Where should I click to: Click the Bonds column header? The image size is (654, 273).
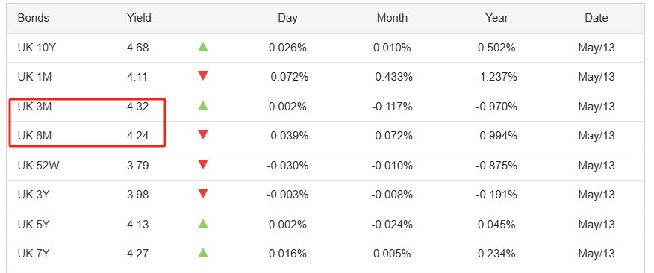click(34, 18)
